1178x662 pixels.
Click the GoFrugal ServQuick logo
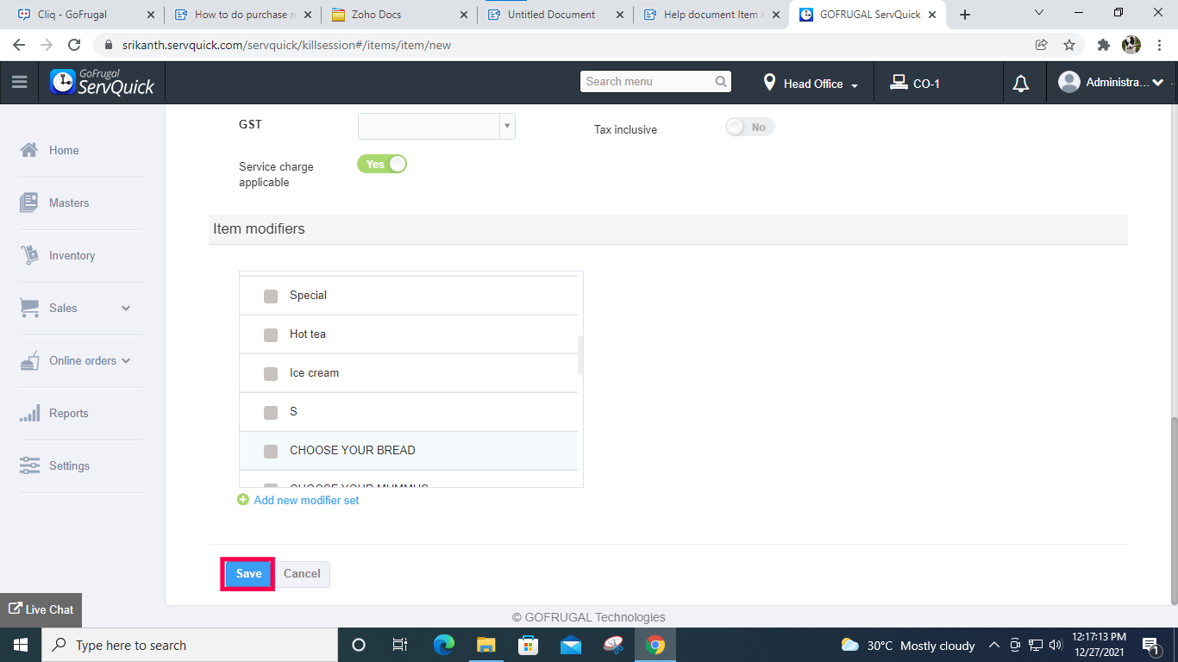point(102,83)
